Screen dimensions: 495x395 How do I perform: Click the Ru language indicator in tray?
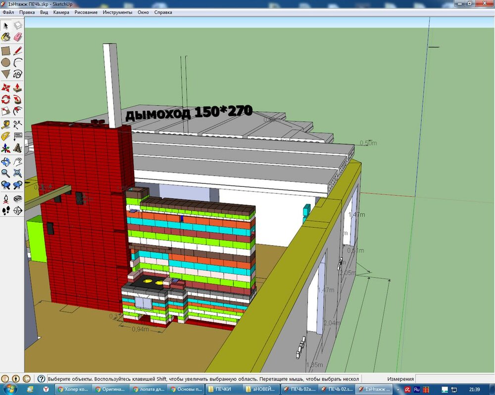[417, 389]
